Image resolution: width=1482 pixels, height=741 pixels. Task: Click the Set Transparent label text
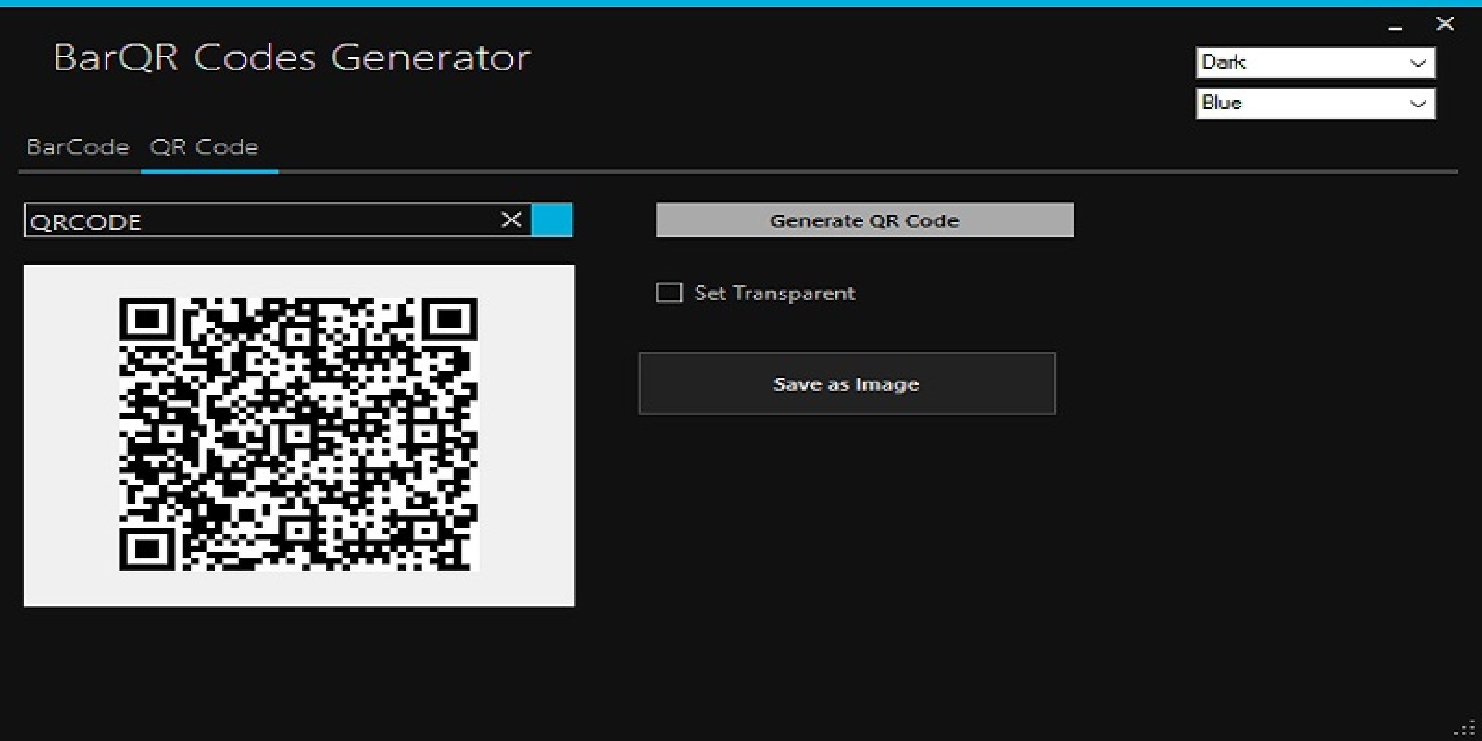coord(774,293)
